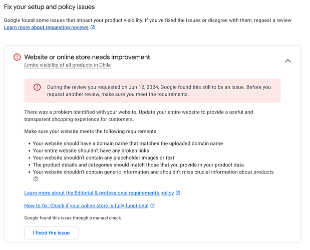This screenshot has height=250, width=310.
Task: Click the warning icon in the pink review banner
Action: [x=37, y=87]
